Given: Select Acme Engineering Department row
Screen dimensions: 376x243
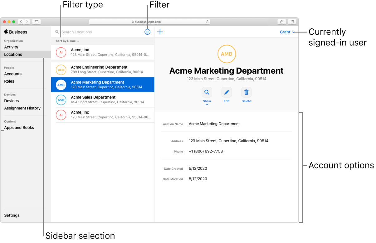Looking at the screenshot, I should tap(102, 70).
